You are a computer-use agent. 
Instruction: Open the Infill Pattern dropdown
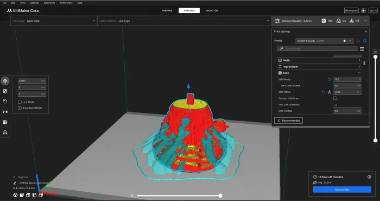[x=347, y=92]
